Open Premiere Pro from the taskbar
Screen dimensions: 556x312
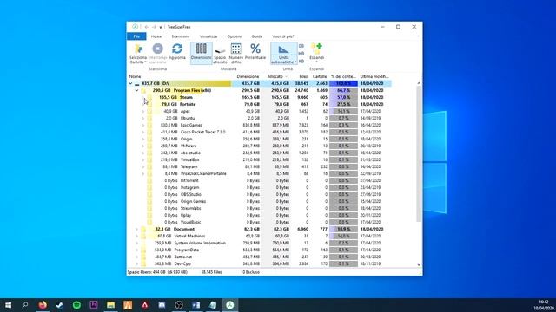coord(94,305)
